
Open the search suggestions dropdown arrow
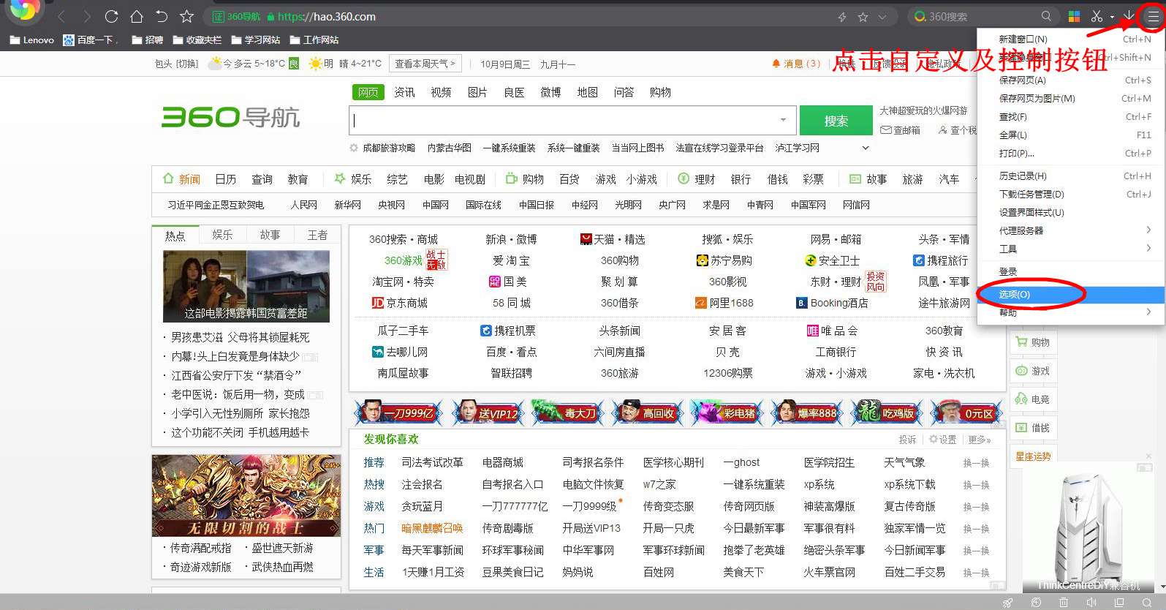pyautogui.click(x=783, y=120)
